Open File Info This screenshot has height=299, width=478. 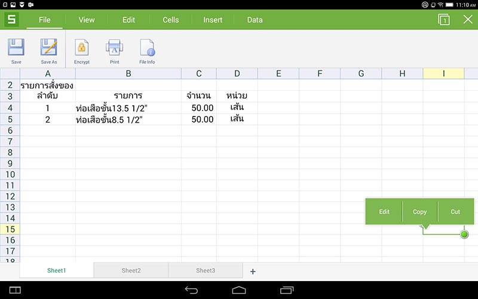[x=147, y=47]
